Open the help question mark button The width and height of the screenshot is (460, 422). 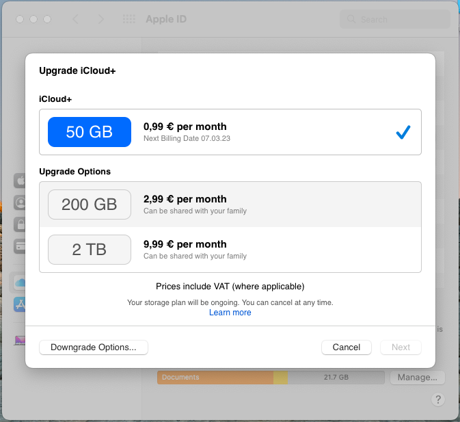[438, 399]
